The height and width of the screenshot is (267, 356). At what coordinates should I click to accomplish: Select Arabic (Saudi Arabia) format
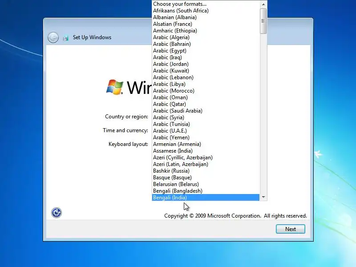coord(206,111)
